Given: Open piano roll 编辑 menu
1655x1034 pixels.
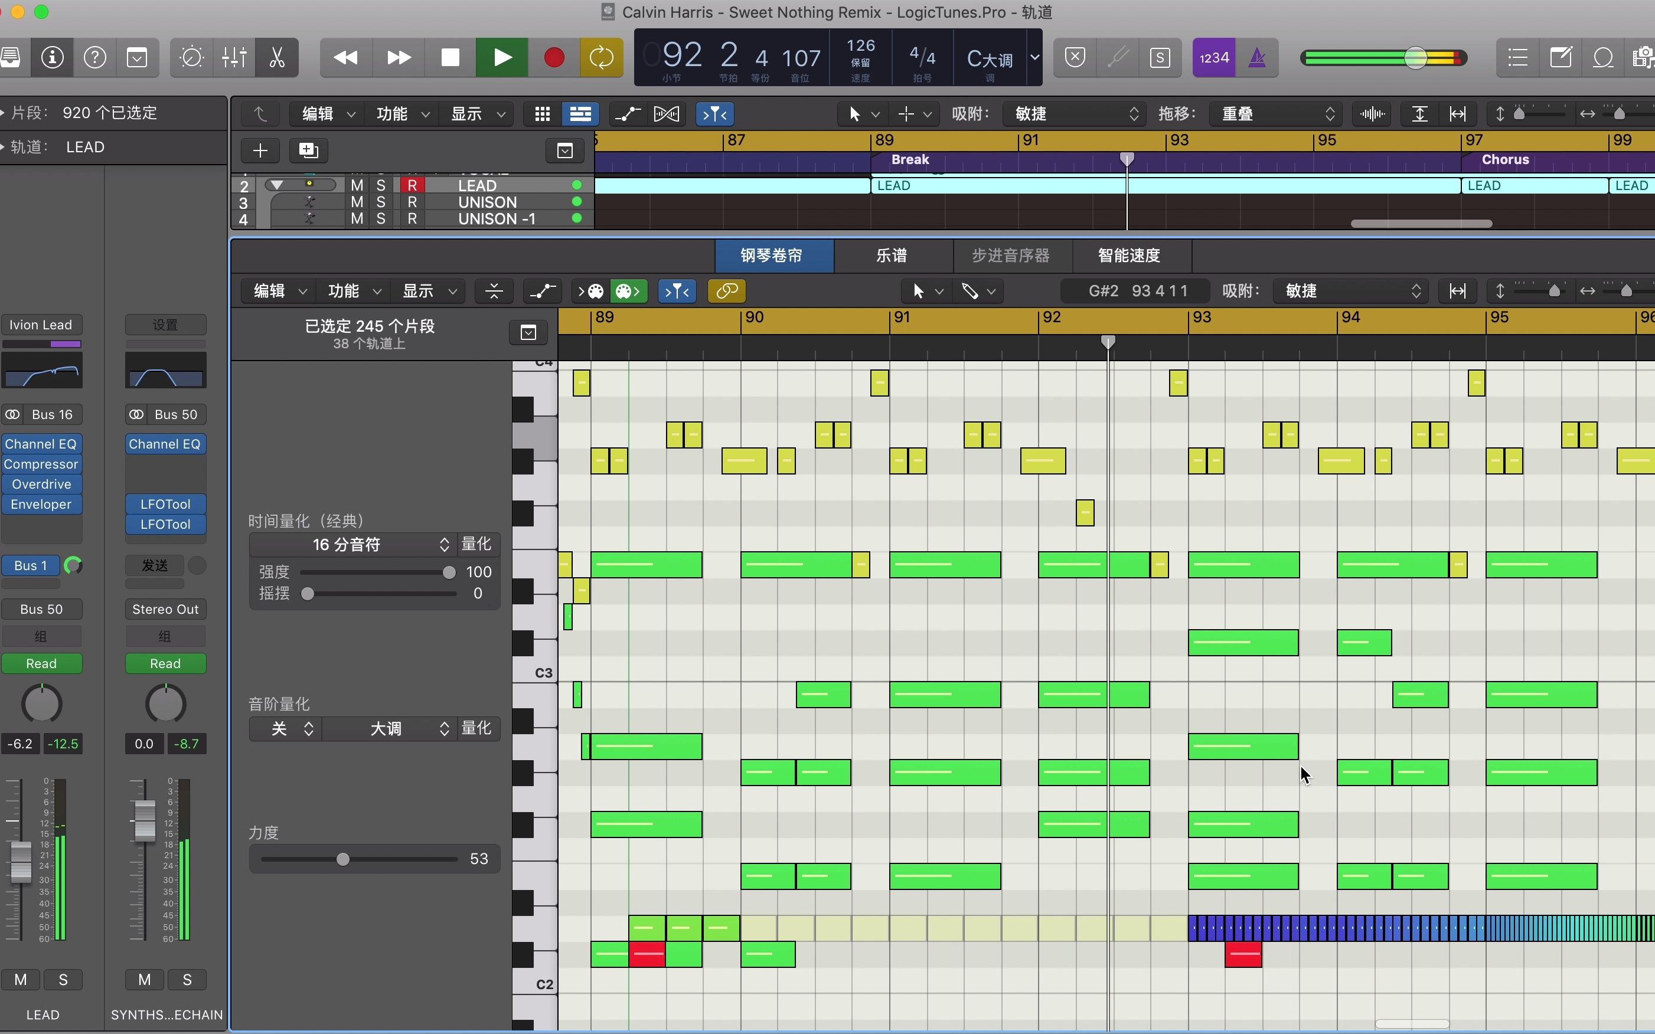Looking at the screenshot, I should point(278,290).
